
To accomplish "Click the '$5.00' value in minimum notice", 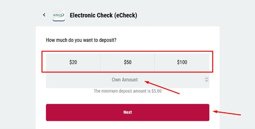I will coord(156,91).
